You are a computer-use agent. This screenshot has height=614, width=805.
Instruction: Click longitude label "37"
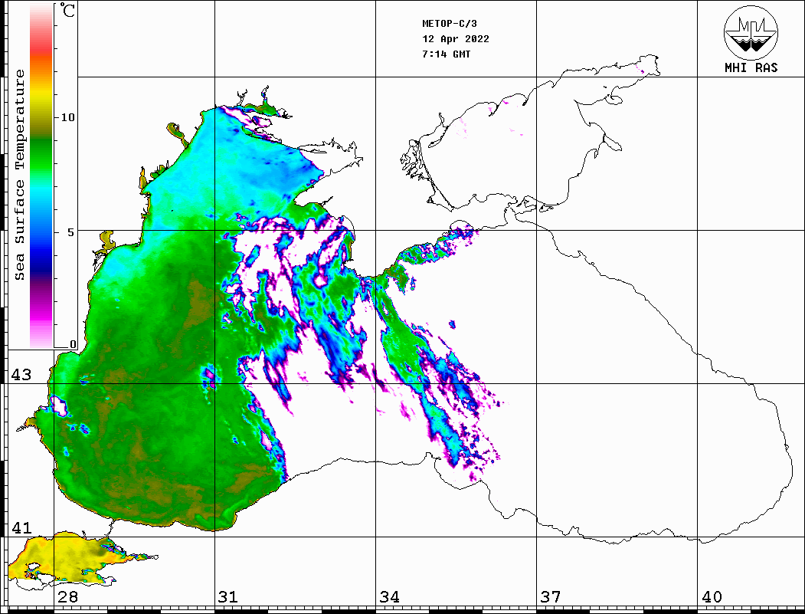coord(551,597)
